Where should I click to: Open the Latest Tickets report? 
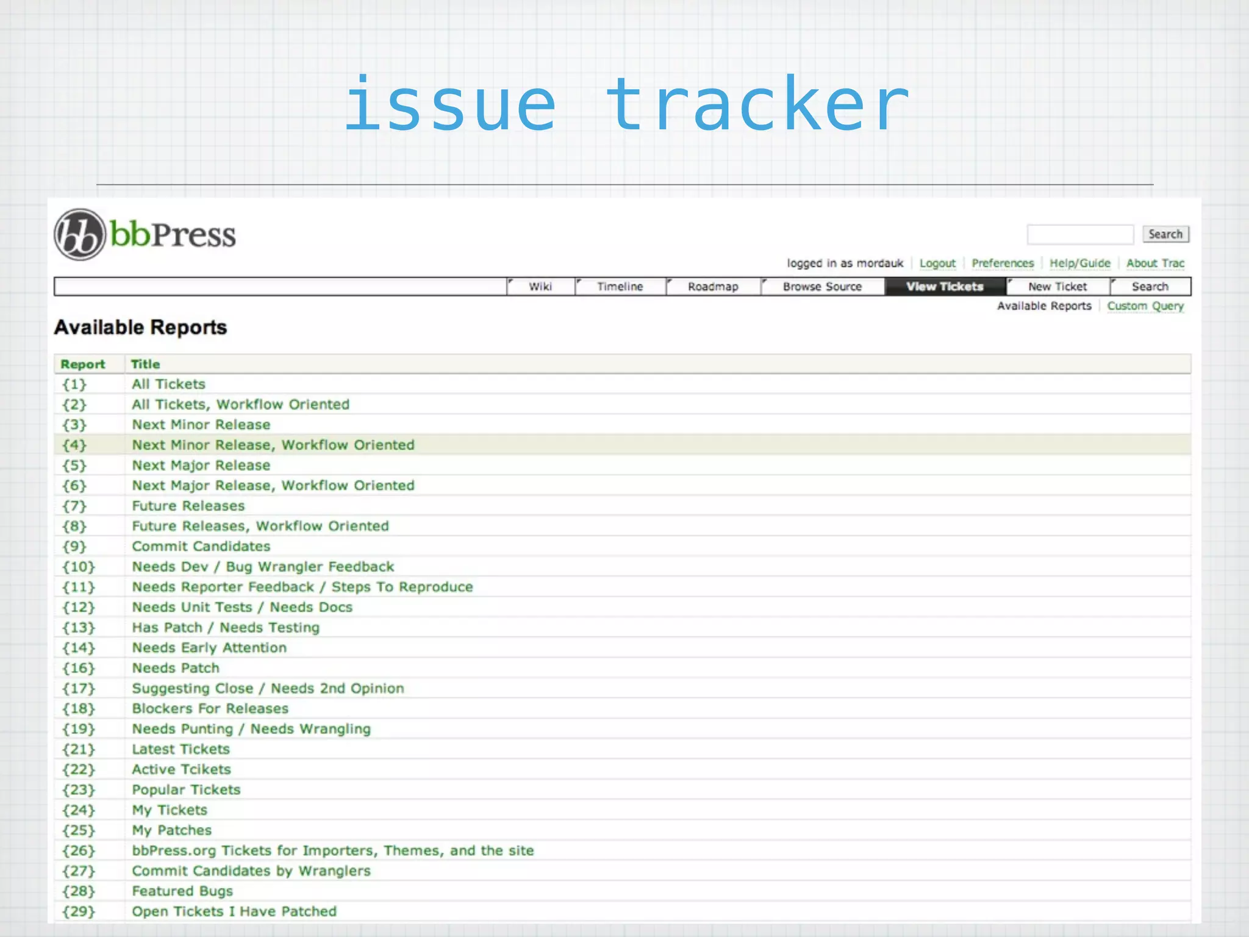[181, 749]
